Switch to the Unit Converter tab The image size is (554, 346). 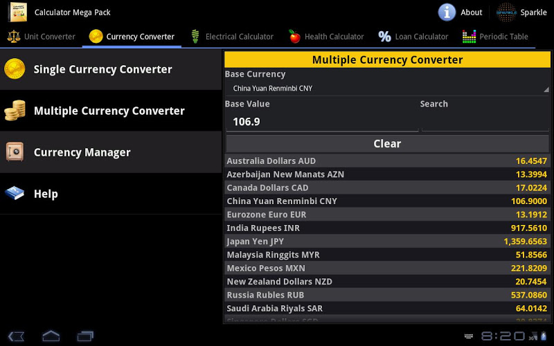(41, 37)
